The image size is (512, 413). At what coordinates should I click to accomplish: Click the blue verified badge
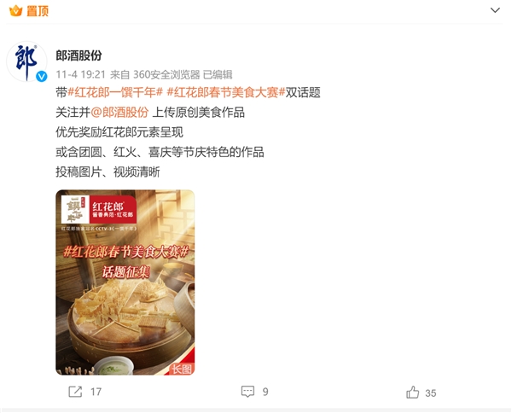(x=42, y=77)
